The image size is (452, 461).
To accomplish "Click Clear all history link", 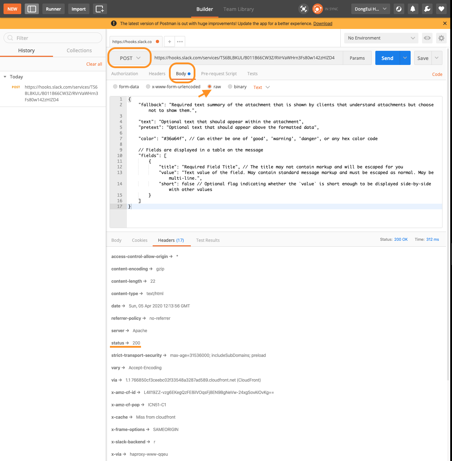I will [x=94, y=64].
